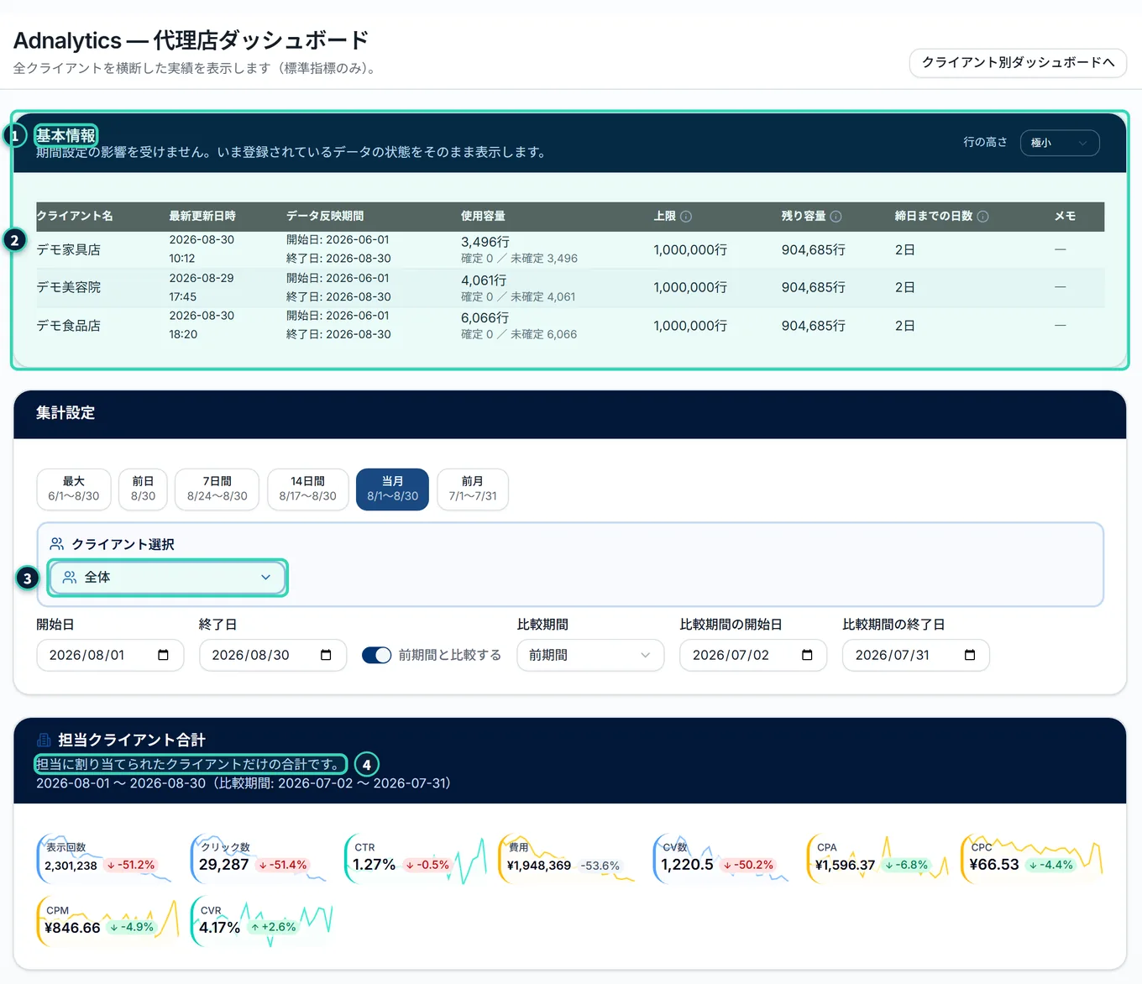Click the 費用 metric card
The width and height of the screenshot is (1142, 984).
point(568,858)
